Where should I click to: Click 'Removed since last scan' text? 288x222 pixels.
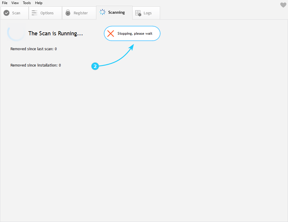33,49
